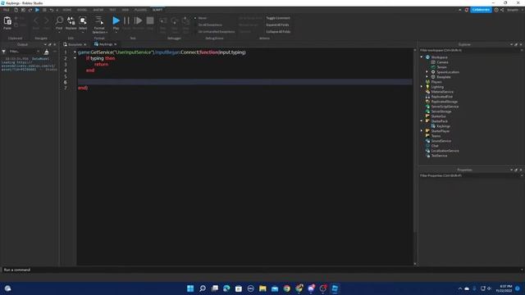Screen dimensions: 525x295
Task: Select On All Exceptions debug option
Action: [210, 25]
